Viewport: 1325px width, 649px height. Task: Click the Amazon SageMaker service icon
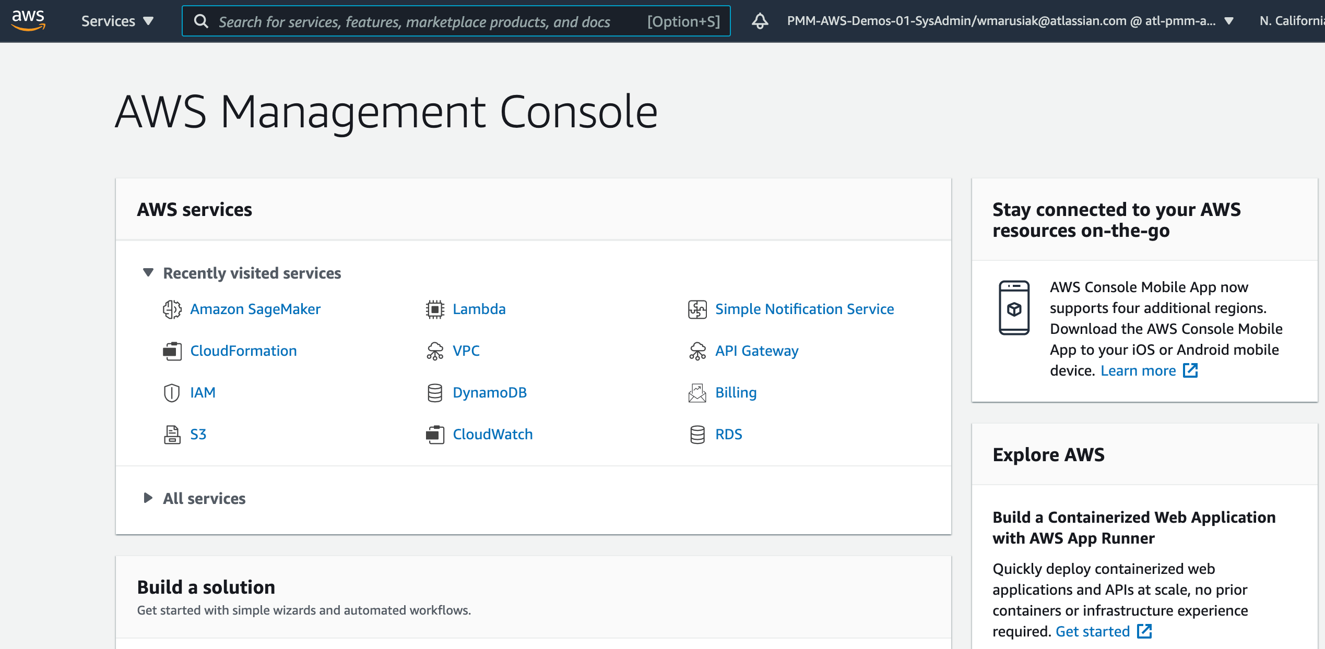click(172, 309)
